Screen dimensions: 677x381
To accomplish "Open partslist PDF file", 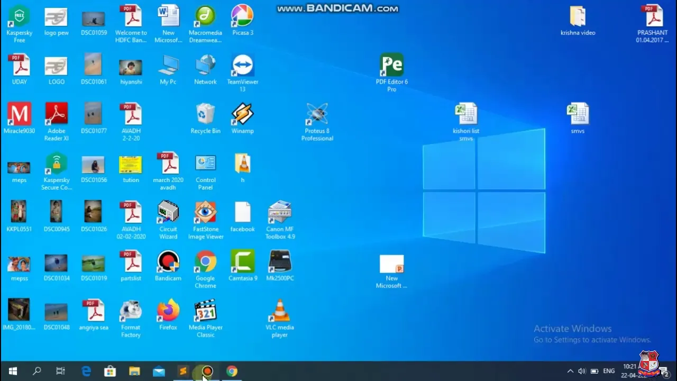I will [x=131, y=266].
